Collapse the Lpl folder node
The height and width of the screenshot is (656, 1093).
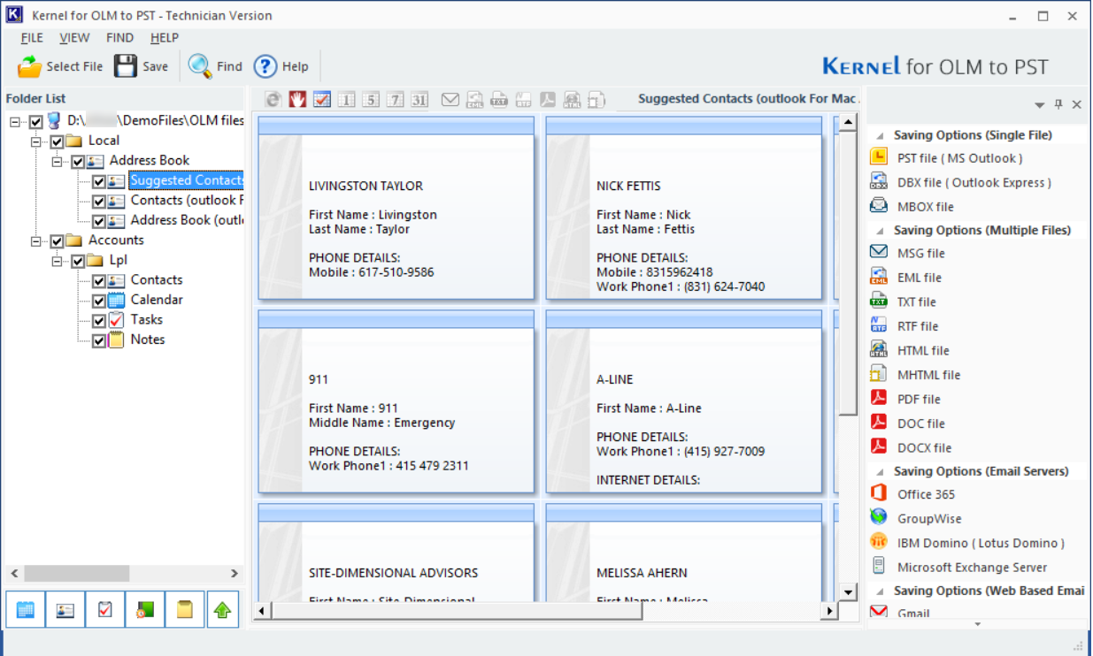58,261
